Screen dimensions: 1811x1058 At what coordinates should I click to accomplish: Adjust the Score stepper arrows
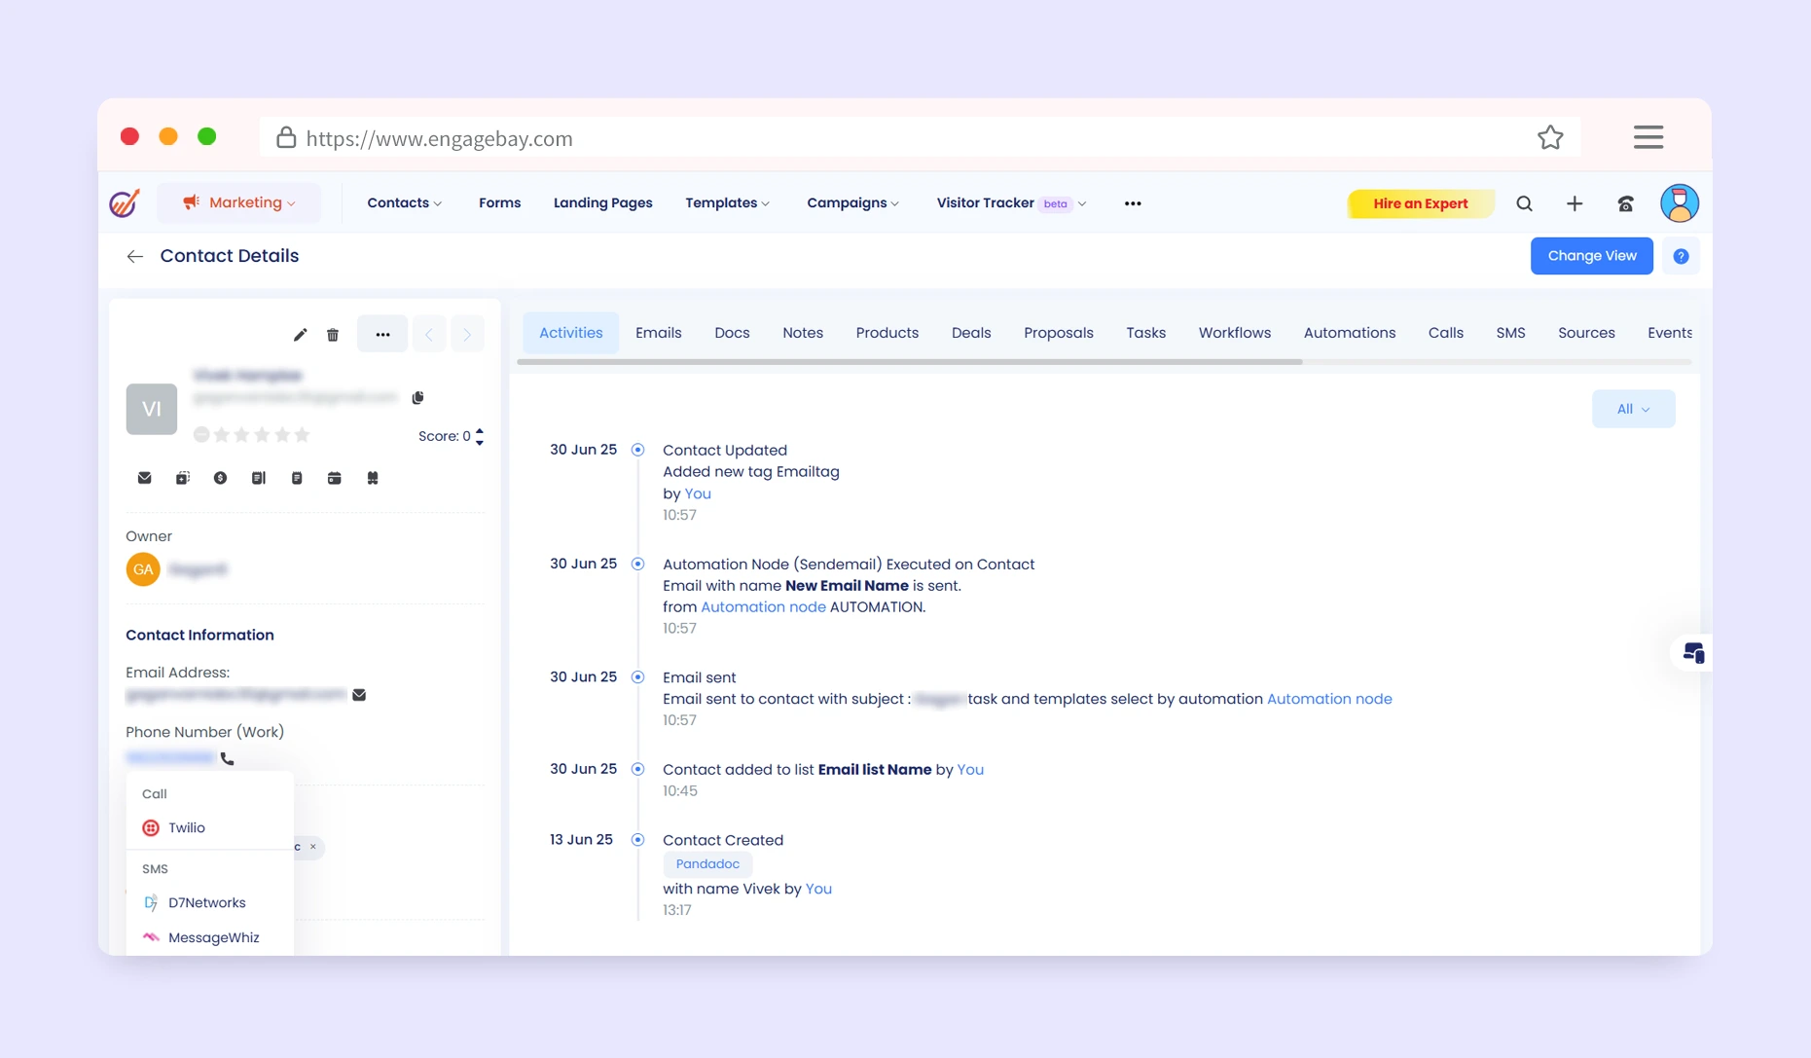pos(480,436)
